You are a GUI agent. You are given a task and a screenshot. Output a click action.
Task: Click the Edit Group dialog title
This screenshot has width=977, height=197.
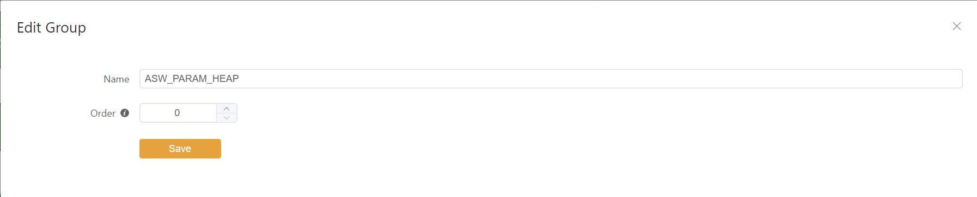click(x=51, y=28)
